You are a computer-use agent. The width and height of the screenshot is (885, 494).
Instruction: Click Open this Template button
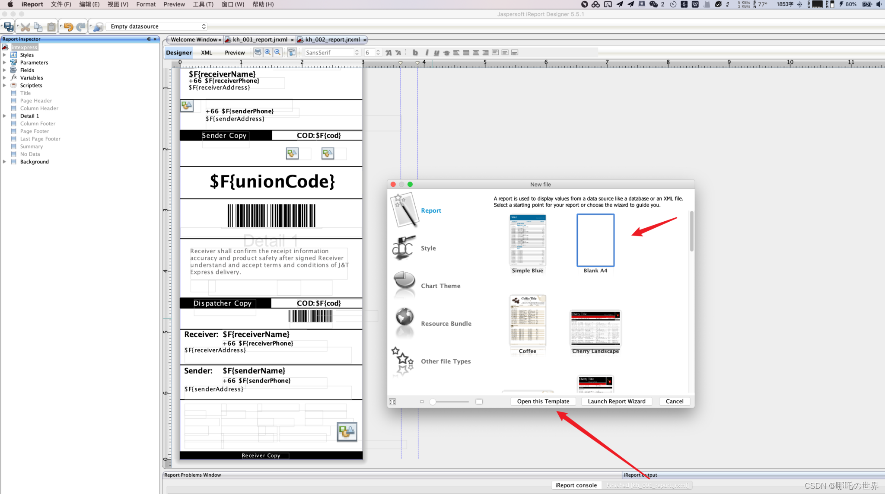tap(543, 401)
